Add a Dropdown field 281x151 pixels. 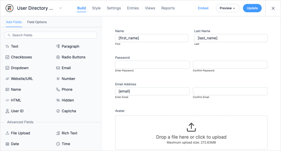[17, 68]
